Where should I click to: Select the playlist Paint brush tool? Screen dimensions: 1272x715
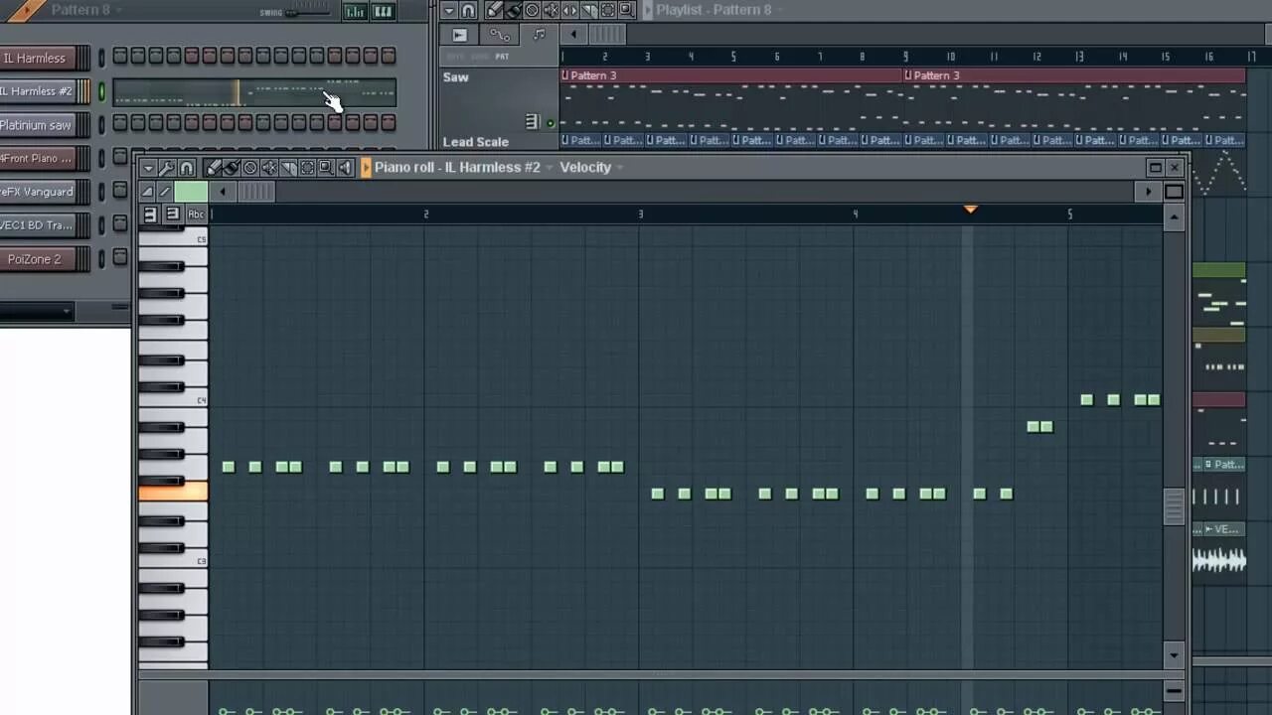pyautogui.click(x=513, y=10)
